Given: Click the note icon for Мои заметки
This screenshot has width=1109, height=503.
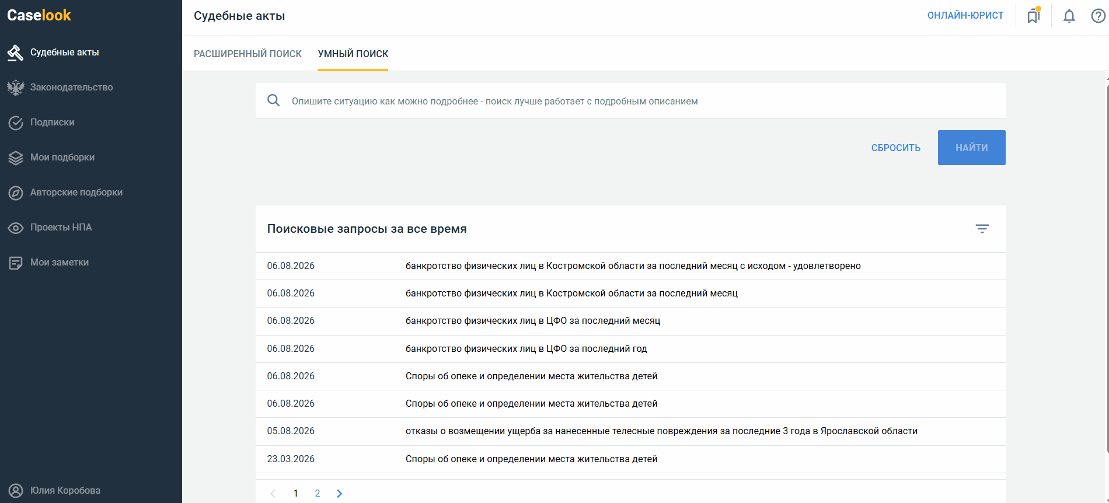Looking at the screenshot, I should [x=15, y=263].
